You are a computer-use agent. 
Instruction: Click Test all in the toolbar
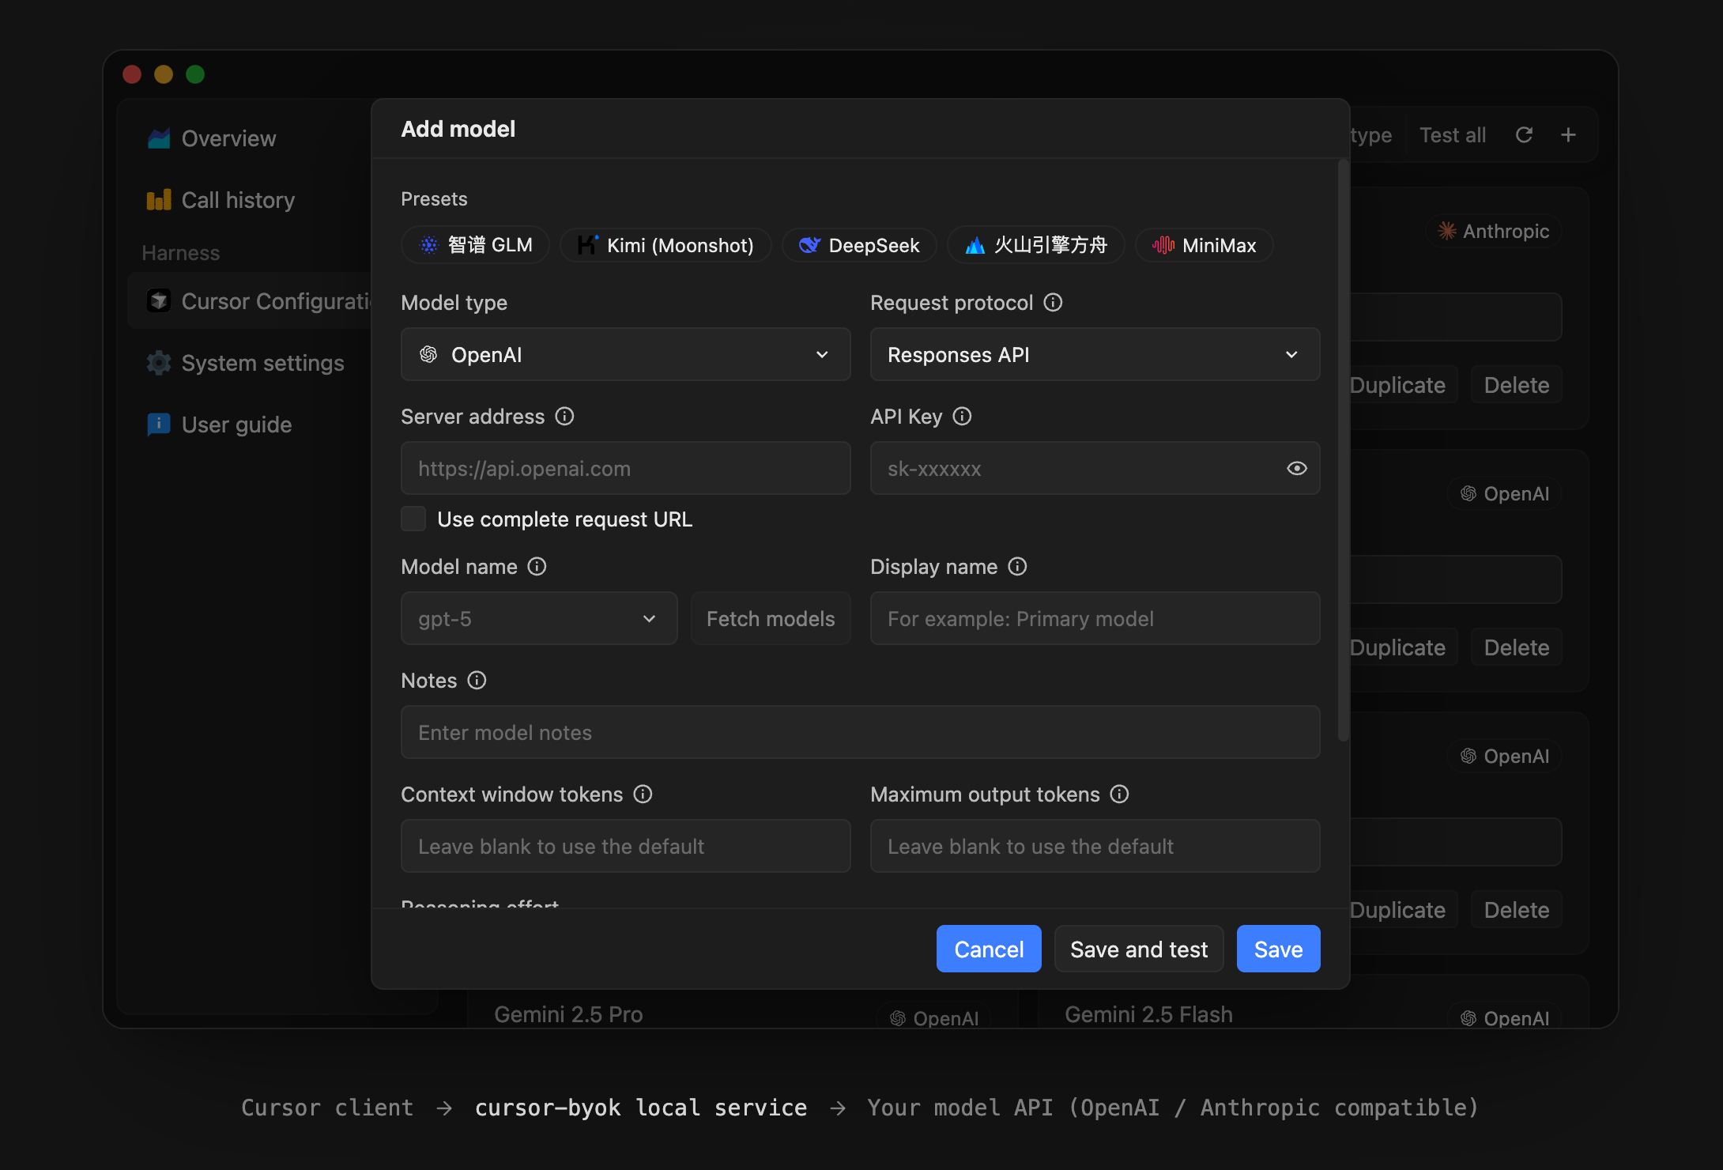coord(1453,135)
